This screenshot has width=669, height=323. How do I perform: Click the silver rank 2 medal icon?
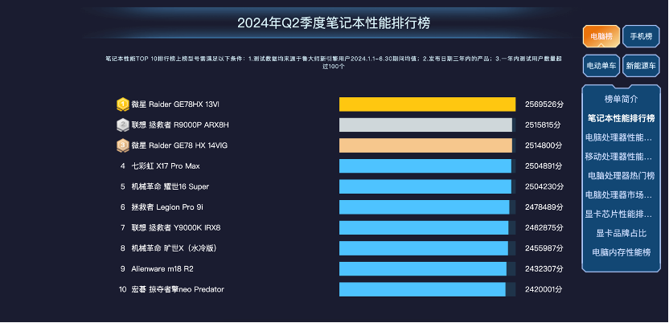coord(123,125)
